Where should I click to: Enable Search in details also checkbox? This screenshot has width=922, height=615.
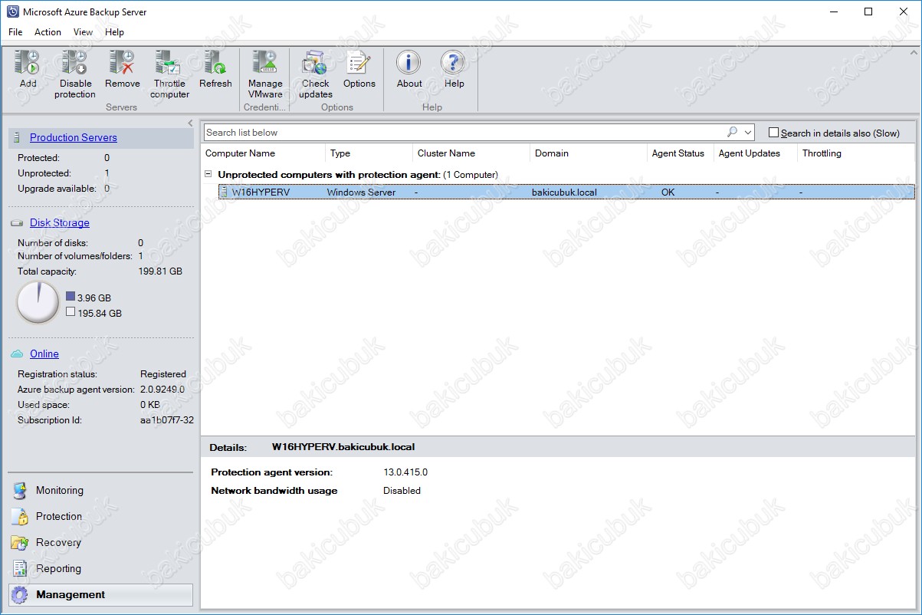773,133
